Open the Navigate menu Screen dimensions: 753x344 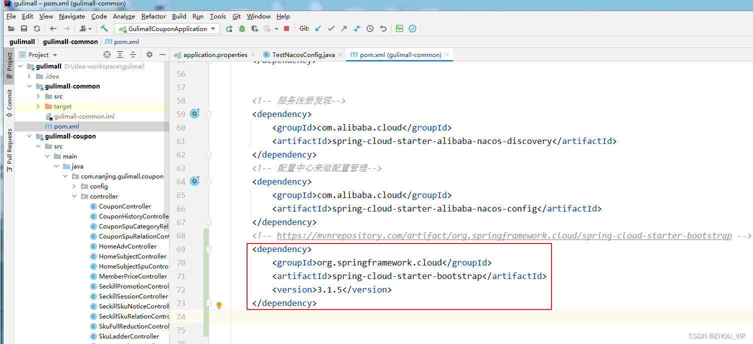(x=72, y=16)
